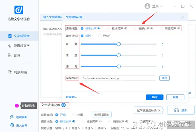Dismiss the 试听满意后转换 tooltip
Screen dimensions: 196x132
coord(159,110)
